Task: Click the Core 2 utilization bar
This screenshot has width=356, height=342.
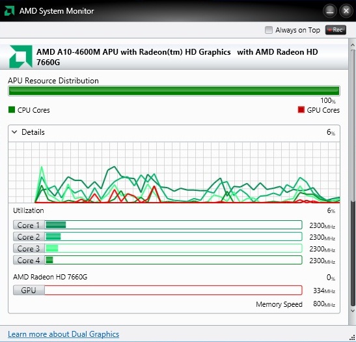Action: (174, 236)
